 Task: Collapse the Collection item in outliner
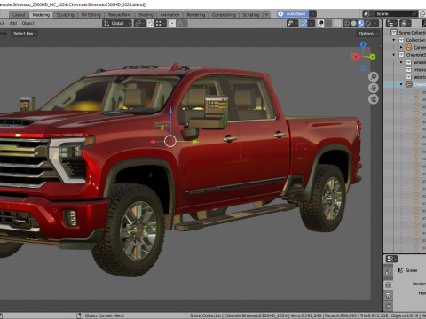[394, 40]
